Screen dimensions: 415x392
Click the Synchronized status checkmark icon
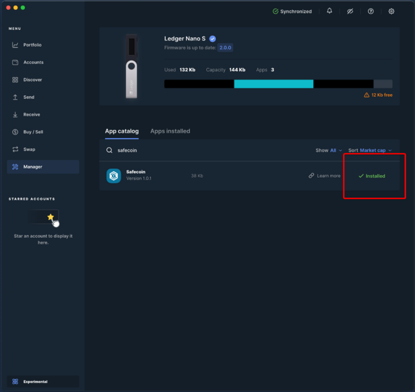[275, 11]
